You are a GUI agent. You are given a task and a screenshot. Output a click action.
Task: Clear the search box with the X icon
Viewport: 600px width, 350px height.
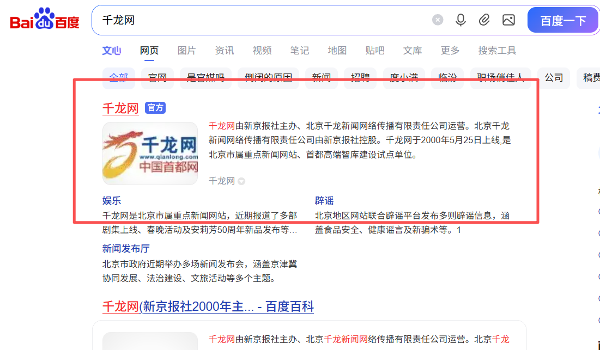[x=438, y=20]
